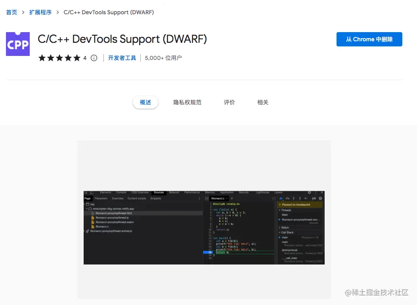This screenshot has height=305, width=417.
Task: Click the Step out of current function icon
Action: (x=300, y=198)
